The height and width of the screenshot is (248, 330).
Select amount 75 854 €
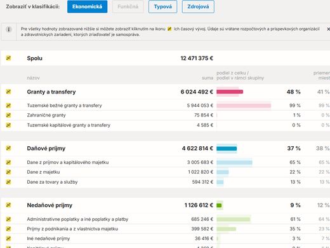[204, 115]
